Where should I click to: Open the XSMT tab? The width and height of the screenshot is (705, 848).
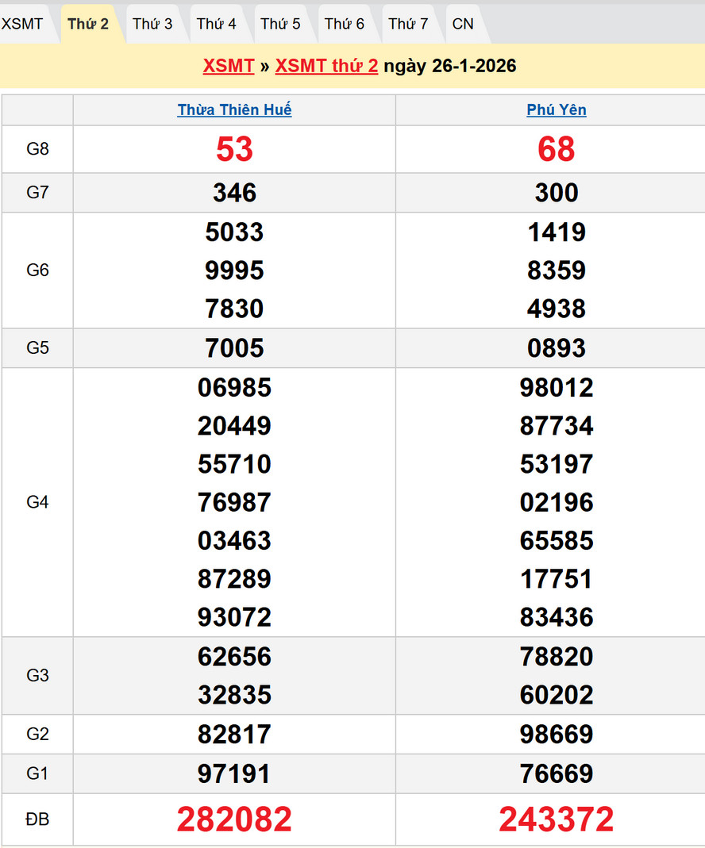(22, 24)
